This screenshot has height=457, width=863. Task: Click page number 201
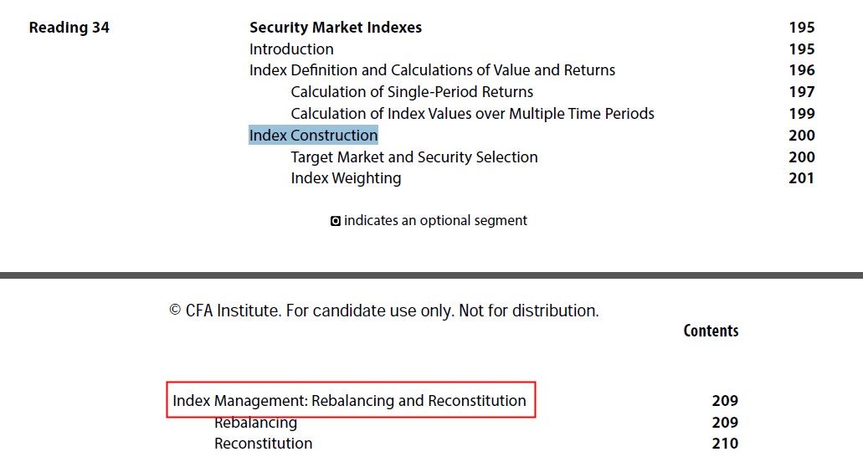tap(801, 178)
